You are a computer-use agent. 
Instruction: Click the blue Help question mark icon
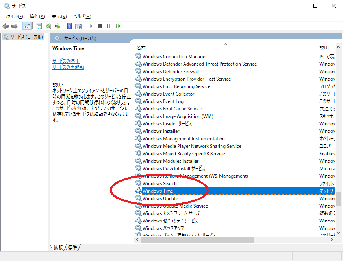[x=69, y=26]
